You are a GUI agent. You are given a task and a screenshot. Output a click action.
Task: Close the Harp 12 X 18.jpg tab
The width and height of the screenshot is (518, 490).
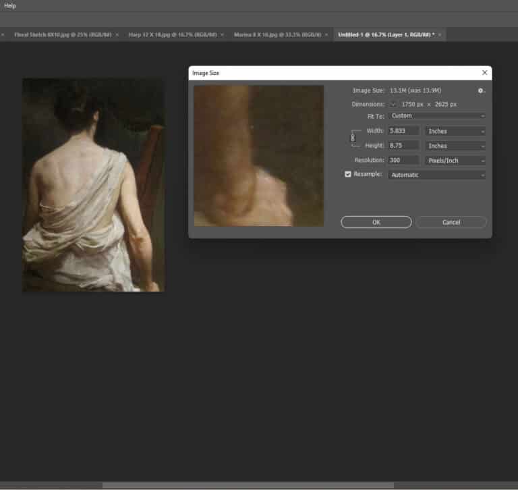222,34
